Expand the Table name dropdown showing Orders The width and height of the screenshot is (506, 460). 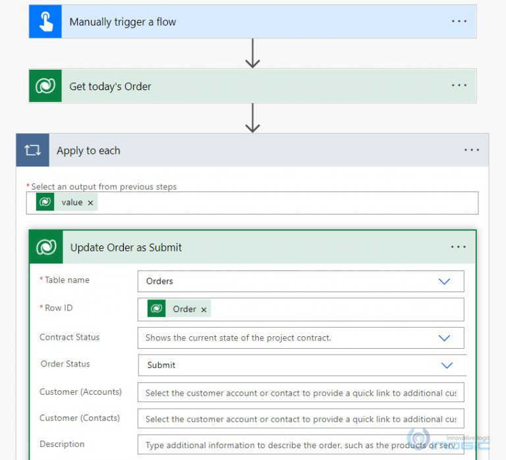tap(444, 282)
